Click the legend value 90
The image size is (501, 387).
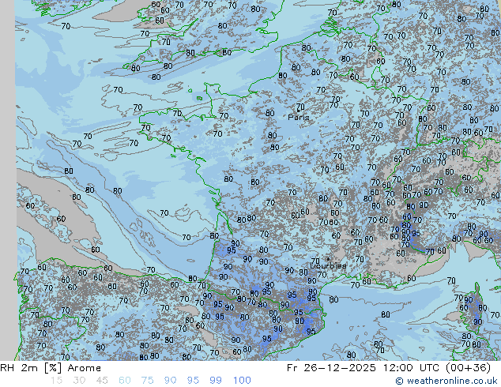coord(170,381)
